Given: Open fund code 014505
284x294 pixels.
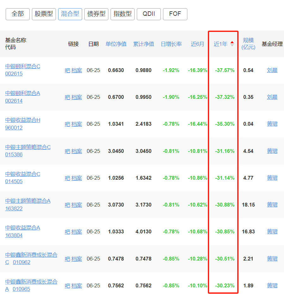Looking at the screenshot, I should (x=14, y=181).
